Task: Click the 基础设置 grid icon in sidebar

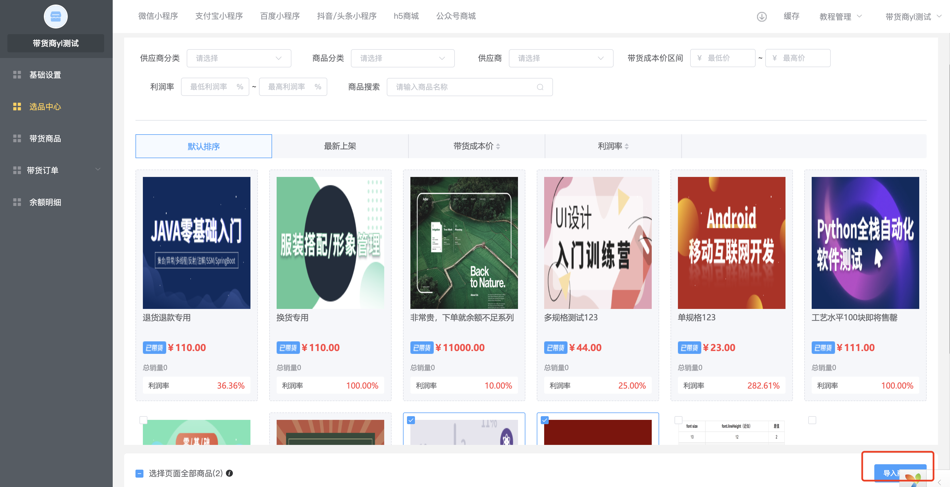Action: pos(17,75)
